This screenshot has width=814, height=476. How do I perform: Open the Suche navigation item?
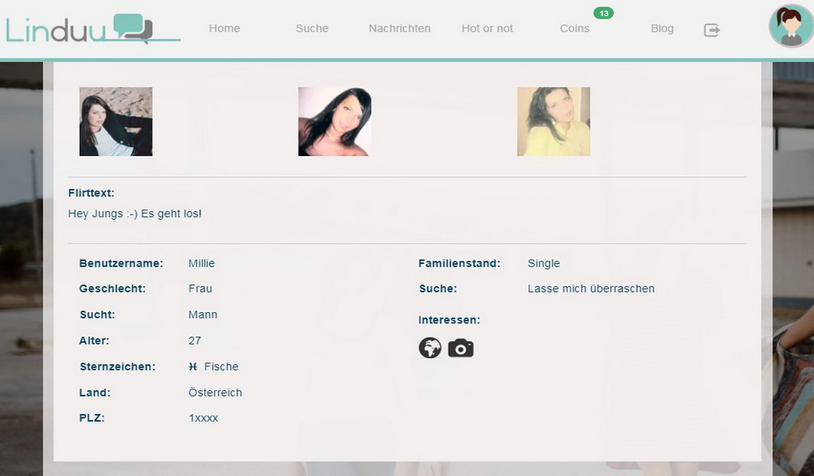coord(312,29)
